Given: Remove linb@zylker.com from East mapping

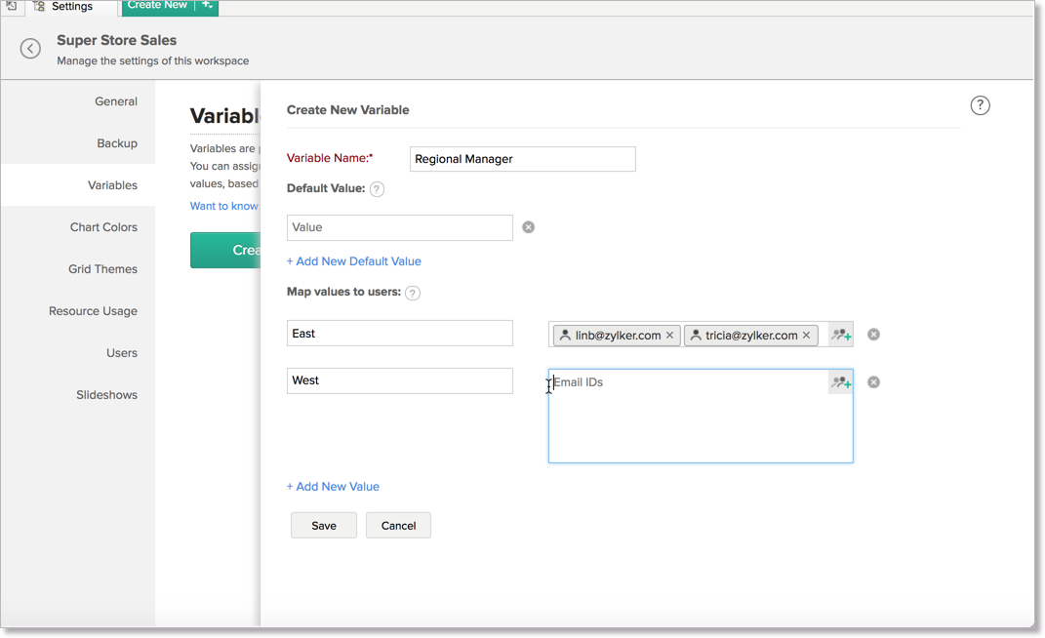Looking at the screenshot, I should 670,334.
